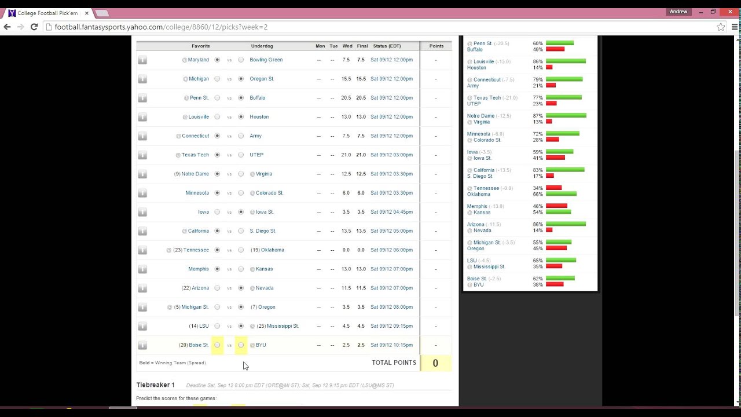The image size is (741, 417).
Task: Click Sat 09/12 10:15pm status link
Action: [391, 345]
